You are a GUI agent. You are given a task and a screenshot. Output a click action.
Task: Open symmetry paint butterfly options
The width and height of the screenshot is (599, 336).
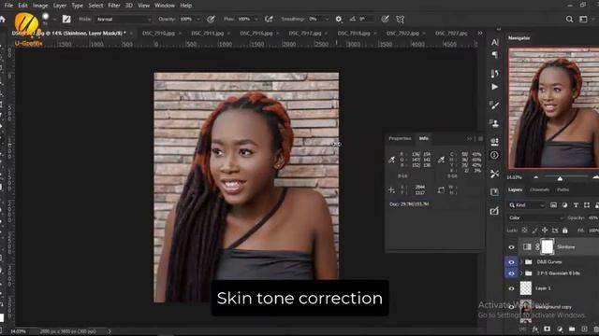click(400, 19)
